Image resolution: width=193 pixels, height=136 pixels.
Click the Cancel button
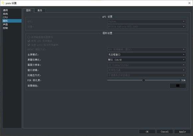[x=165, y=132]
